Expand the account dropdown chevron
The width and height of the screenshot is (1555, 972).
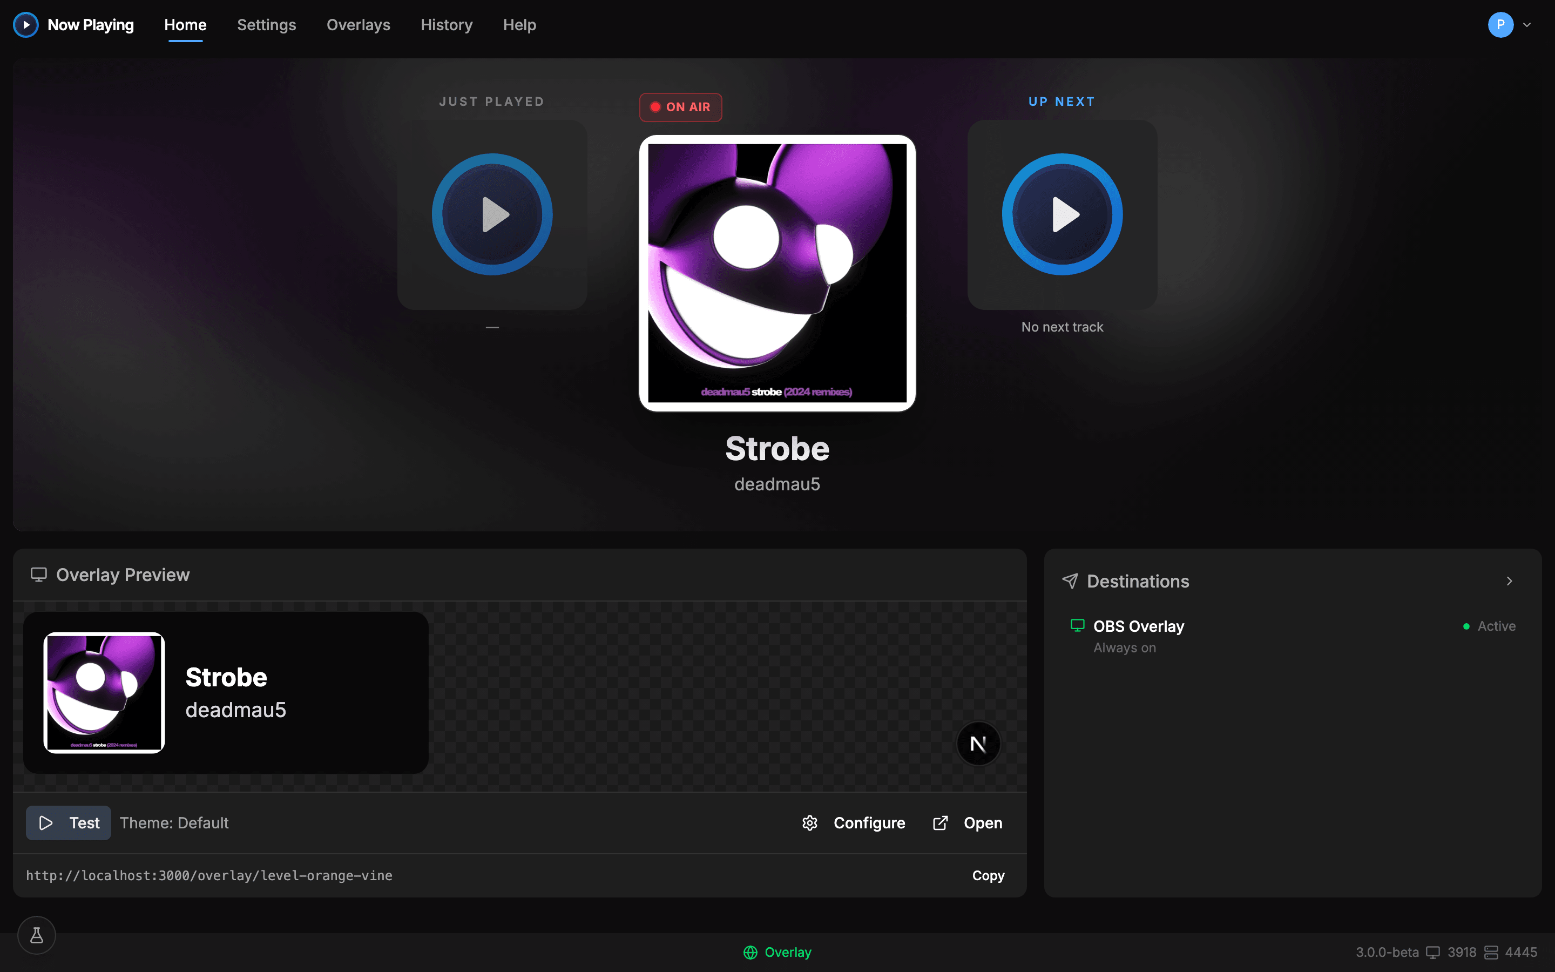point(1527,25)
